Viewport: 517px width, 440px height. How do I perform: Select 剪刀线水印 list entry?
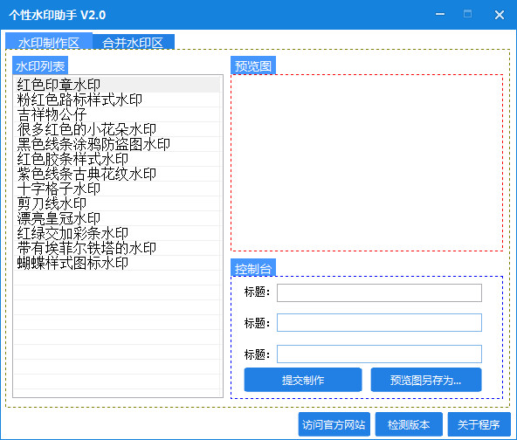(x=117, y=203)
